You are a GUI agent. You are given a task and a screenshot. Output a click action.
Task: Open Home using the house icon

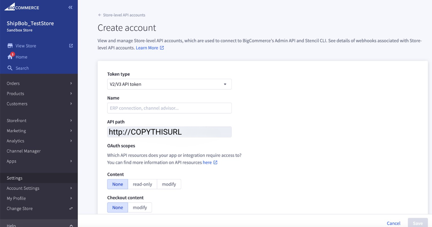(10, 57)
